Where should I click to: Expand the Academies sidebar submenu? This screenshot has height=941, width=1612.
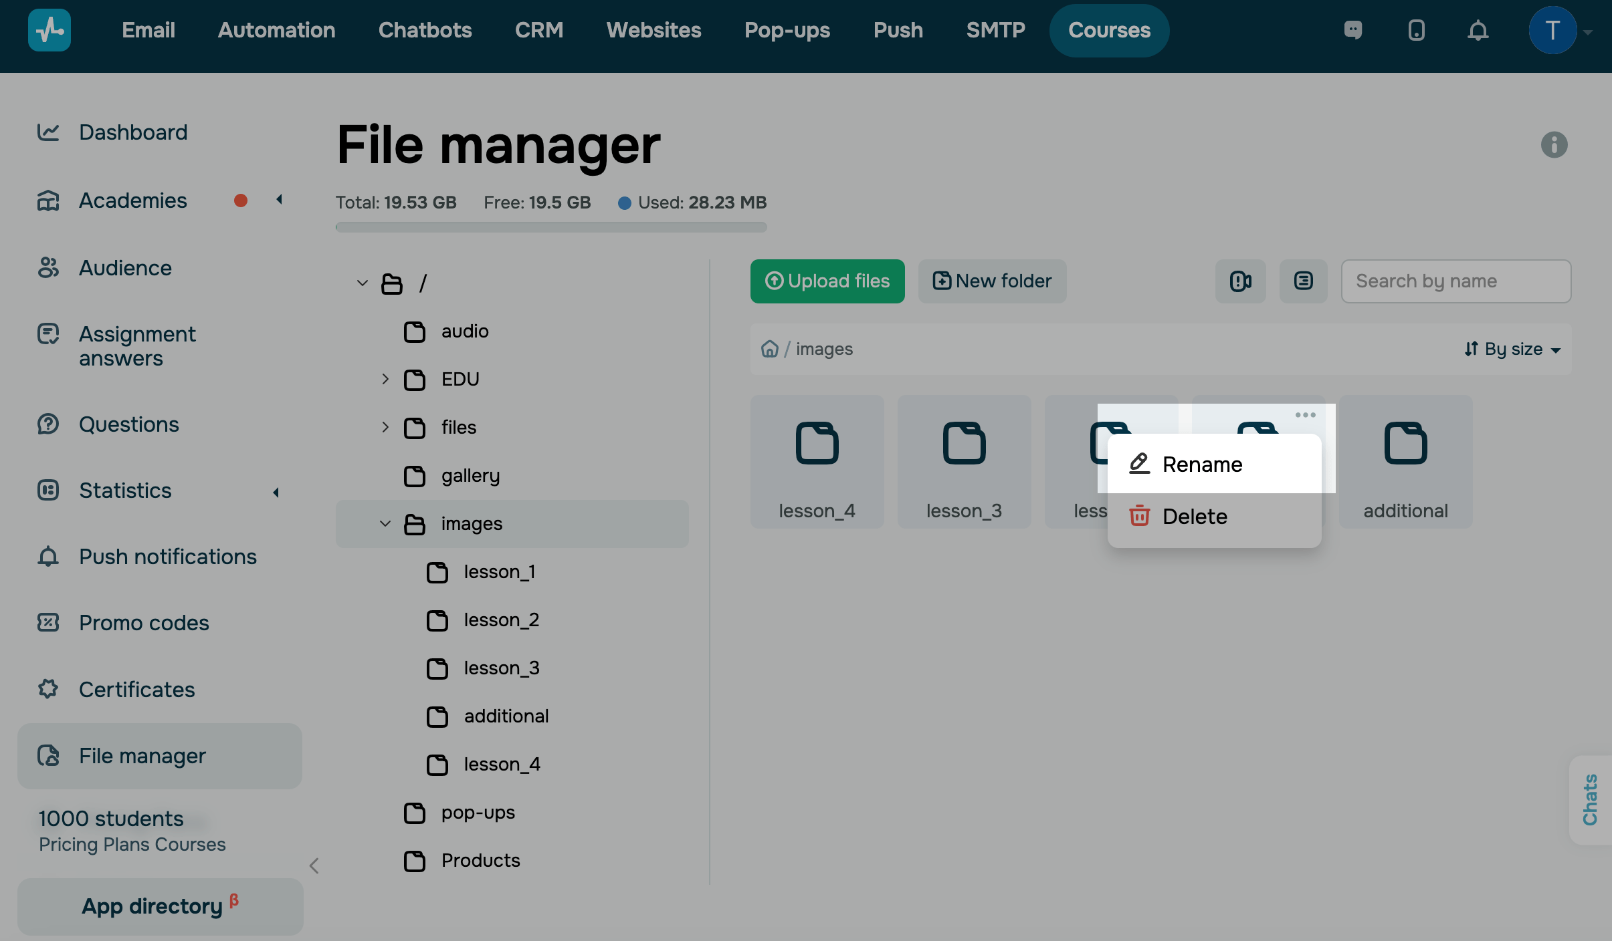pyautogui.click(x=279, y=200)
